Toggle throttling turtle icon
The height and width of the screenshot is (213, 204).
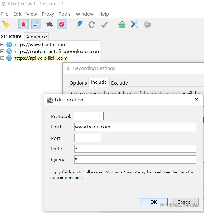pos(49,24)
